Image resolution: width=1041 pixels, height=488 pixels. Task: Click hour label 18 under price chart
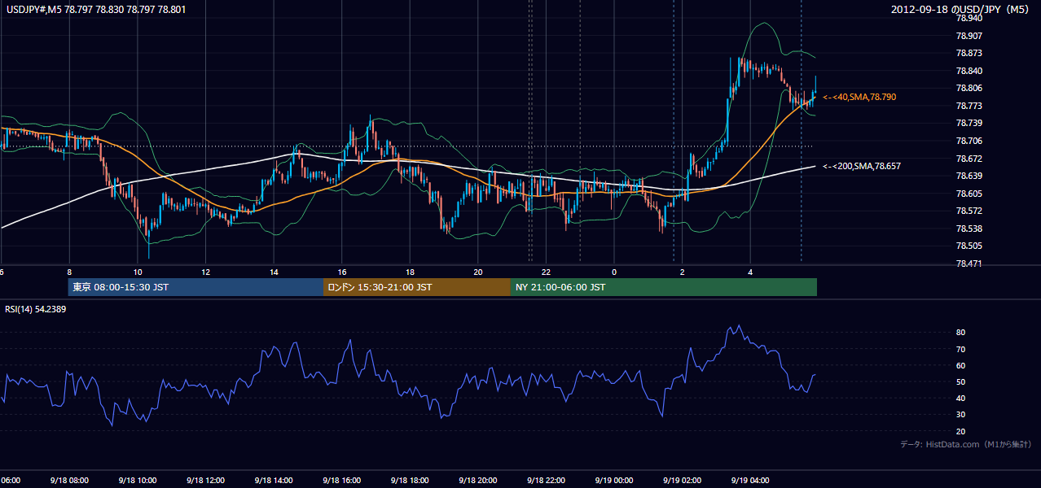click(411, 272)
